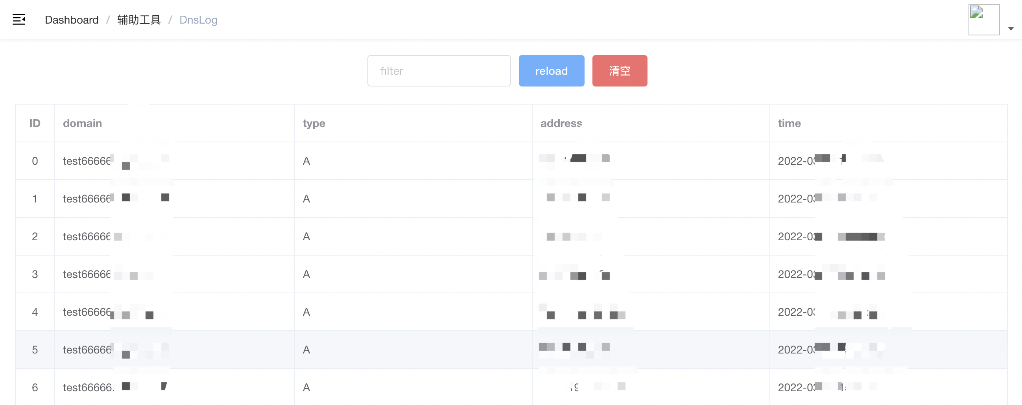This screenshot has height=405, width=1022.
Task: Collapse the sidebar with the hamburger icon
Action: pyautogui.click(x=18, y=19)
